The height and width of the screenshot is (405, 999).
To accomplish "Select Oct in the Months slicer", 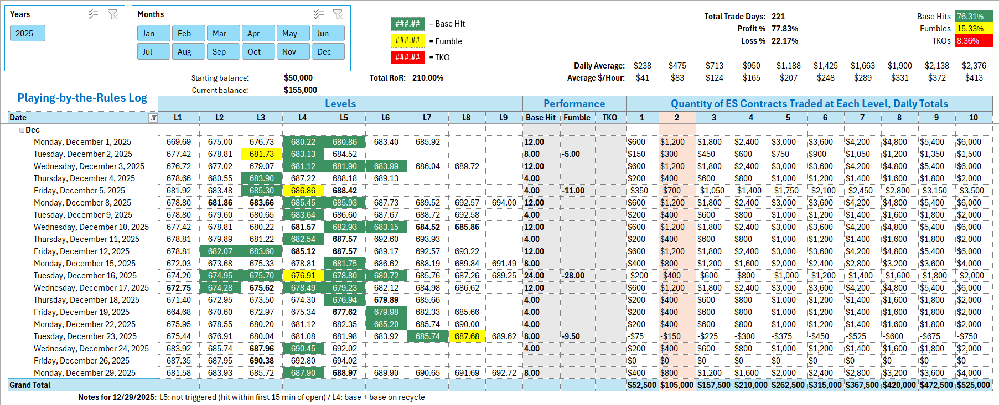I will pyautogui.click(x=258, y=52).
